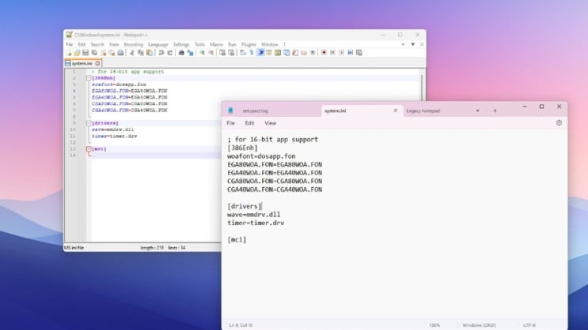
Task: Open the Plugins menu in Notepad++
Action: pyautogui.click(x=248, y=44)
